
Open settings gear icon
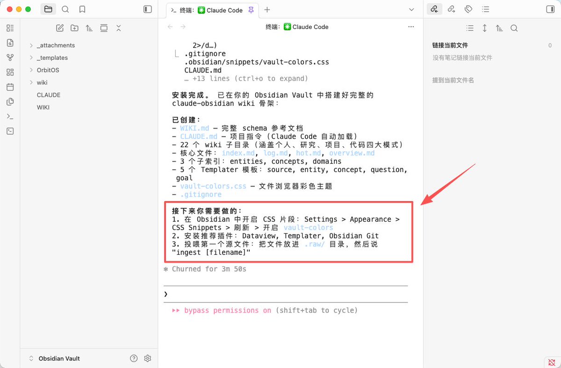[x=148, y=358]
